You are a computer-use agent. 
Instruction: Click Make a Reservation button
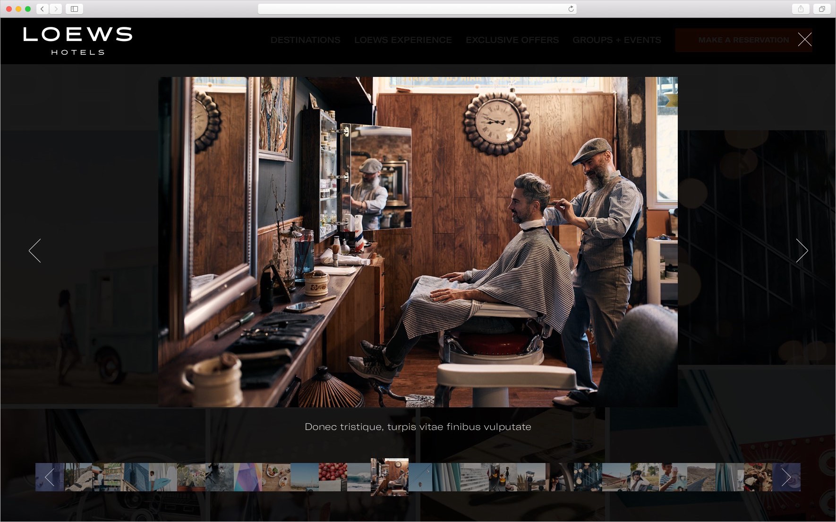pyautogui.click(x=743, y=40)
